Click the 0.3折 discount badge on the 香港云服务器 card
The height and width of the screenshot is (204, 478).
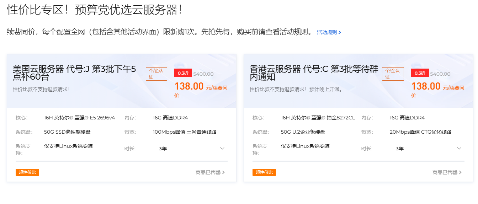pos(420,73)
